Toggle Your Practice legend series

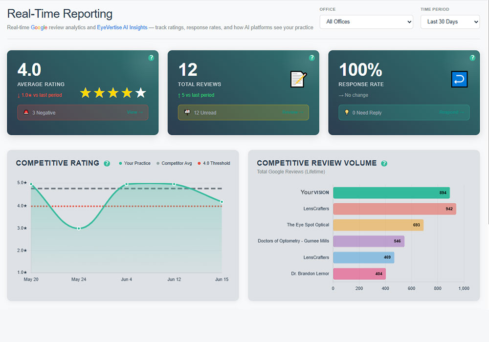point(134,163)
